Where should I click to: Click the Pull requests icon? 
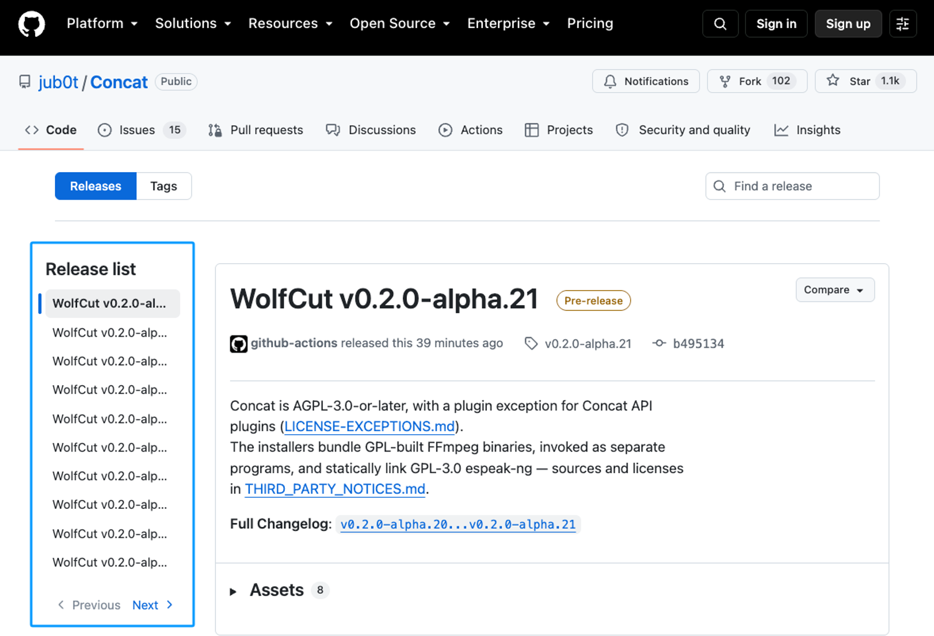point(215,130)
